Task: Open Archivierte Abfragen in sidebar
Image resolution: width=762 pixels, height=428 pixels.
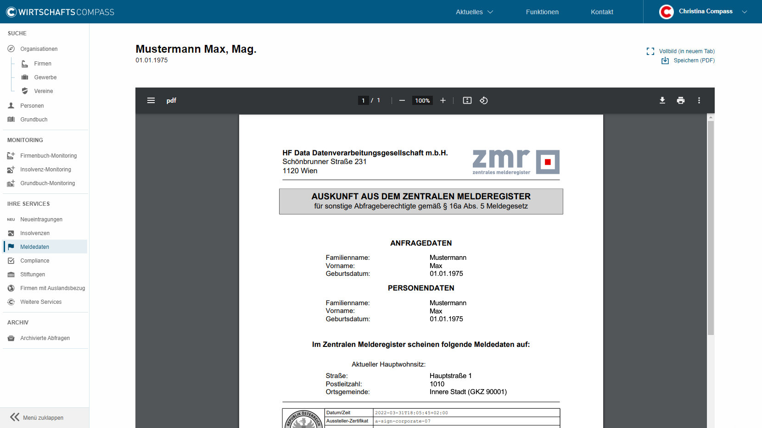Action: coord(45,338)
